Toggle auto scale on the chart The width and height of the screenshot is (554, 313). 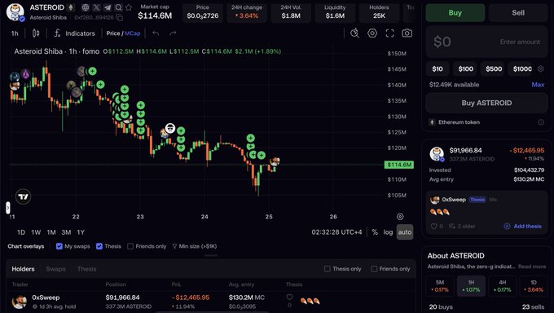405,232
